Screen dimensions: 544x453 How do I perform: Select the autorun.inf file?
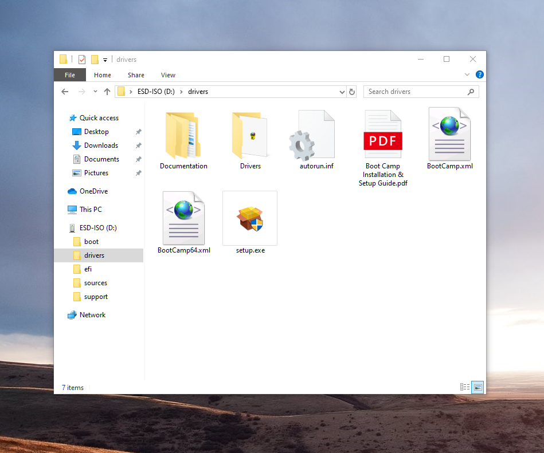[x=316, y=140]
